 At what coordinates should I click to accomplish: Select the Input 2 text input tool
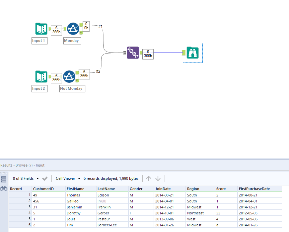point(41,76)
